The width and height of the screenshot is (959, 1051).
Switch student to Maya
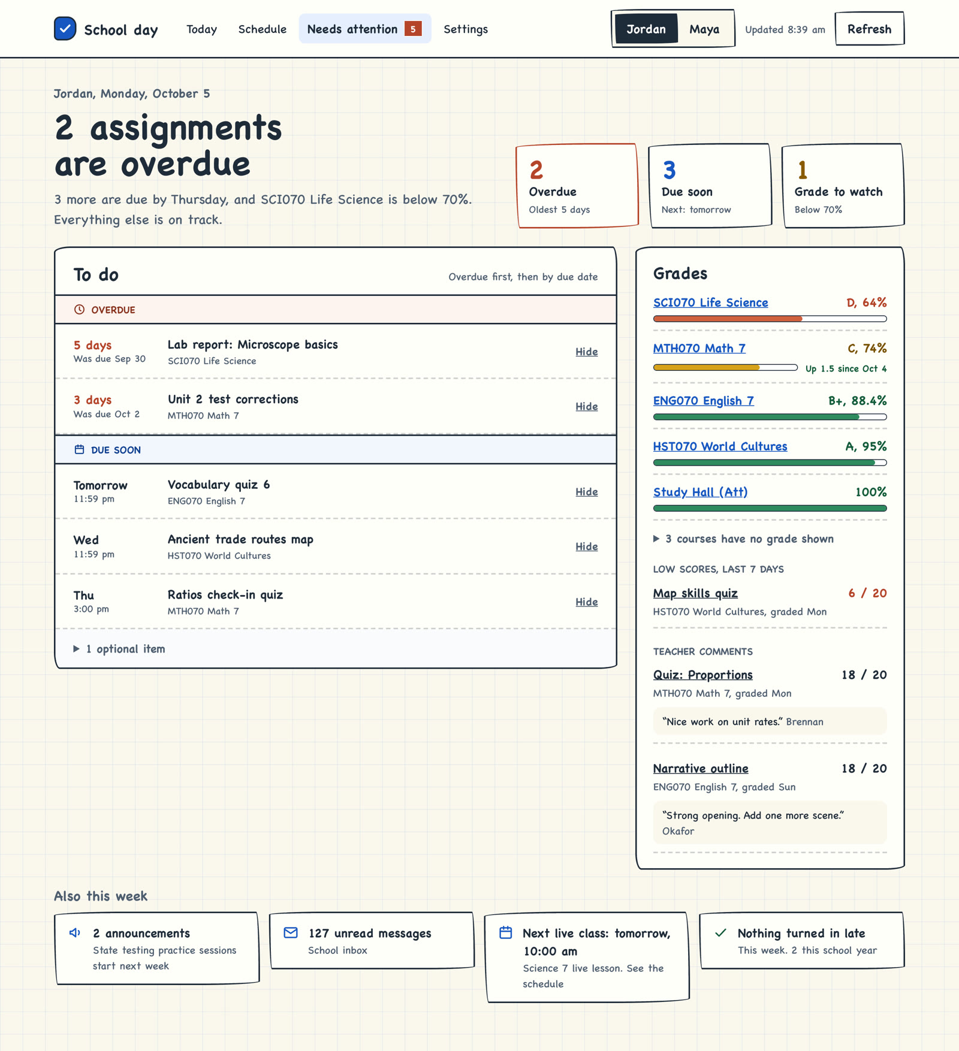[704, 29]
